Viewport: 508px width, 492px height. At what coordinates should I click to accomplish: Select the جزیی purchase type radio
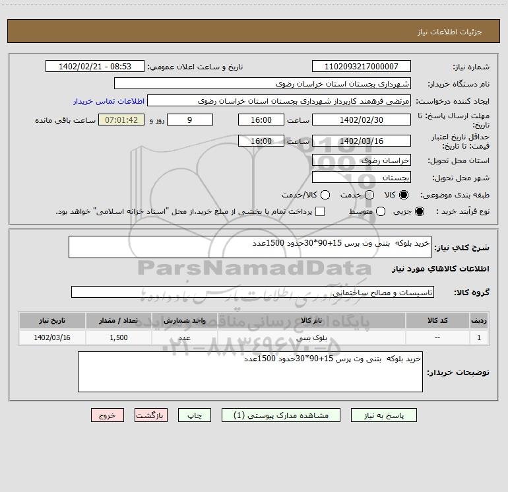419,211
